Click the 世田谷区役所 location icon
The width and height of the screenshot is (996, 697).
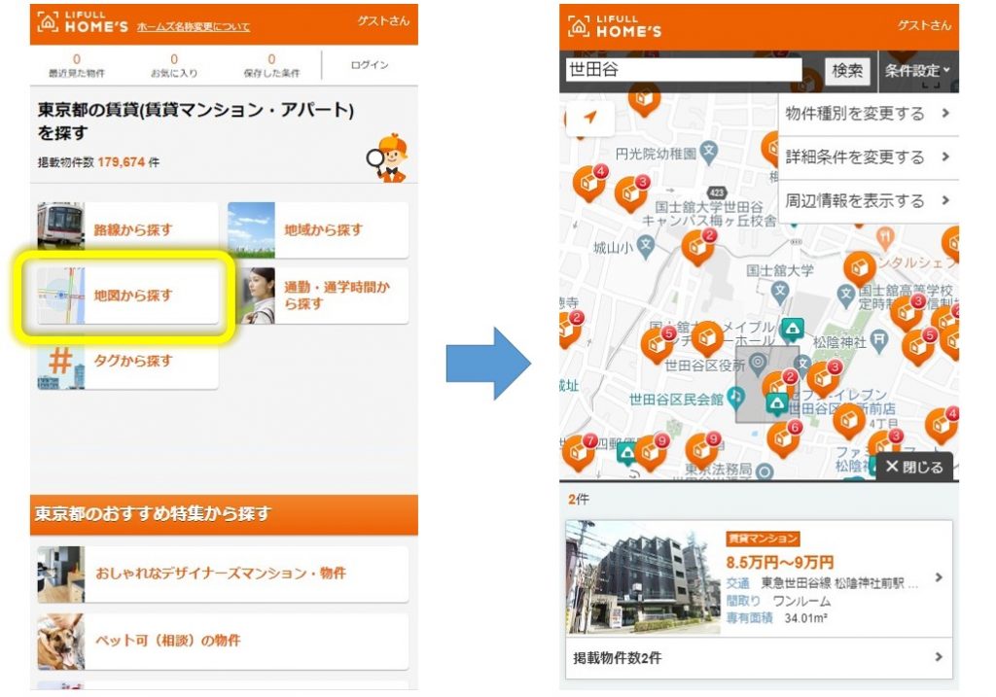(x=757, y=364)
